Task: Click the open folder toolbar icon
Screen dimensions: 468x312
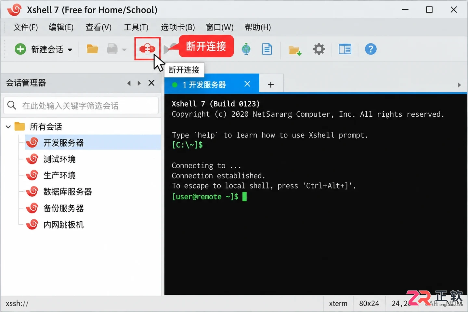Action: [x=92, y=49]
